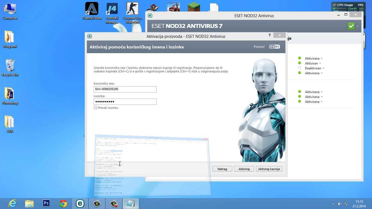372x209 pixels.
Task: Select the Football Manager 14 shortcut
Action: point(112,13)
